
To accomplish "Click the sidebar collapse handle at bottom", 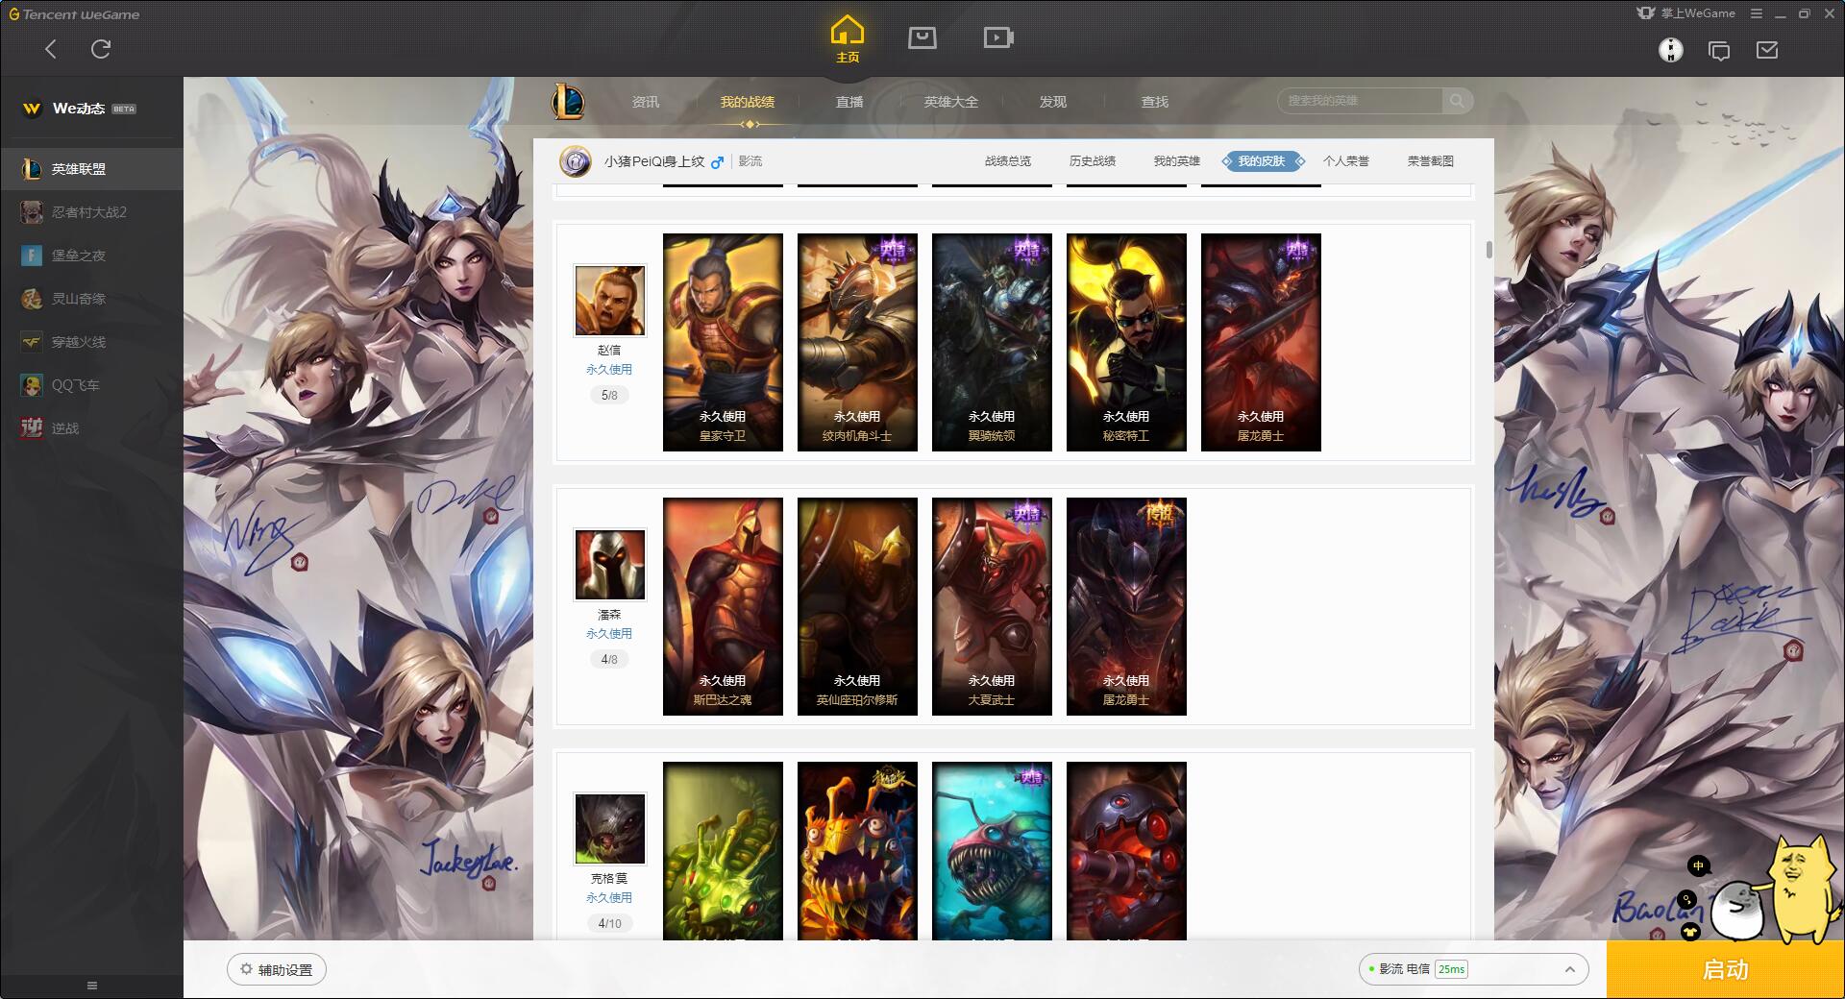I will (92, 986).
